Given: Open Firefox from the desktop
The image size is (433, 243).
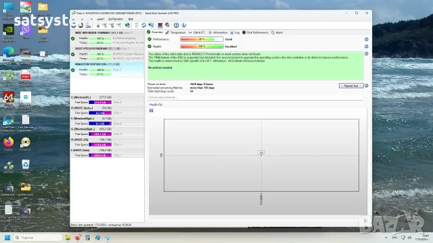Looking at the screenshot, I should [x=9, y=144].
